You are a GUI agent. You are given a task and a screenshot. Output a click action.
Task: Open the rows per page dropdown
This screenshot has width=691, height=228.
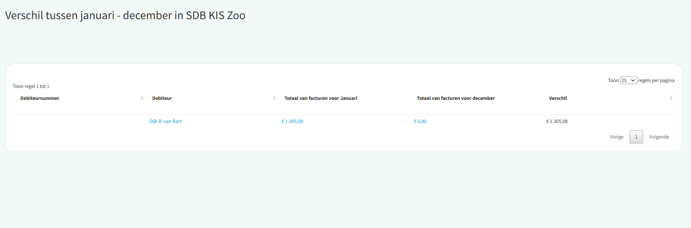click(628, 80)
